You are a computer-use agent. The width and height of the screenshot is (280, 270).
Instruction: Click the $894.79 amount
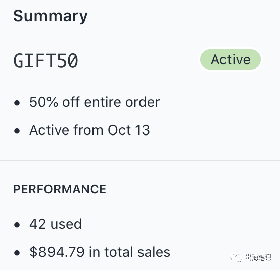click(x=57, y=252)
